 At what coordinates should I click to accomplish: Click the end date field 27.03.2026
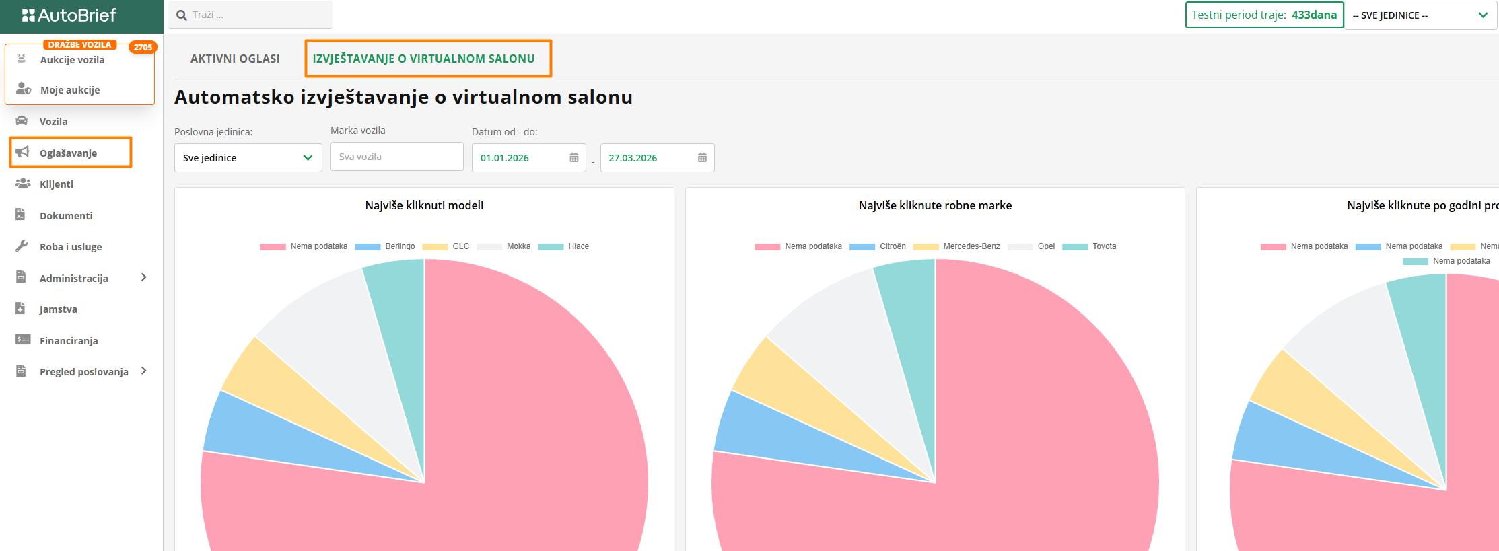(657, 157)
